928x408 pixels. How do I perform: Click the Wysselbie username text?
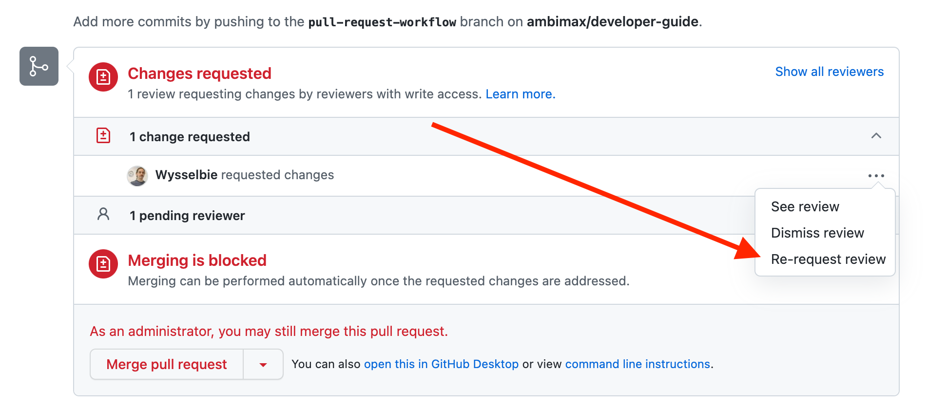click(x=186, y=175)
